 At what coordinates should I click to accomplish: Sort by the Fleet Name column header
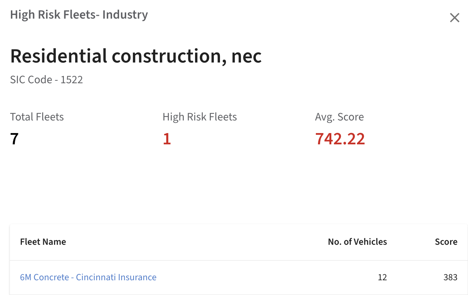pyautogui.click(x=43, y=242)
